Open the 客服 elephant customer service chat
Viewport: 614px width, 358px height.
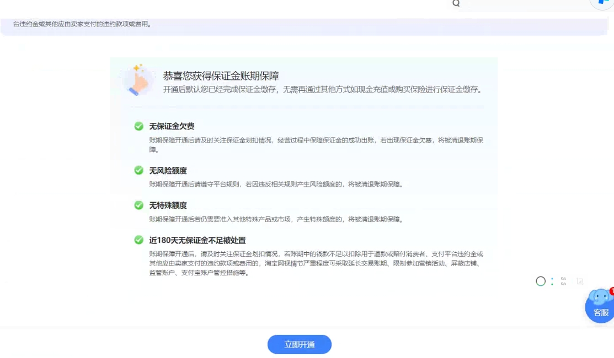click(600, 306)
